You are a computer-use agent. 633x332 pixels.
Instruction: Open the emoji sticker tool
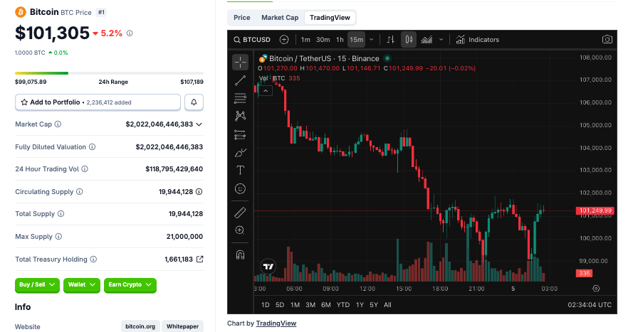click(x=240, y=188)
